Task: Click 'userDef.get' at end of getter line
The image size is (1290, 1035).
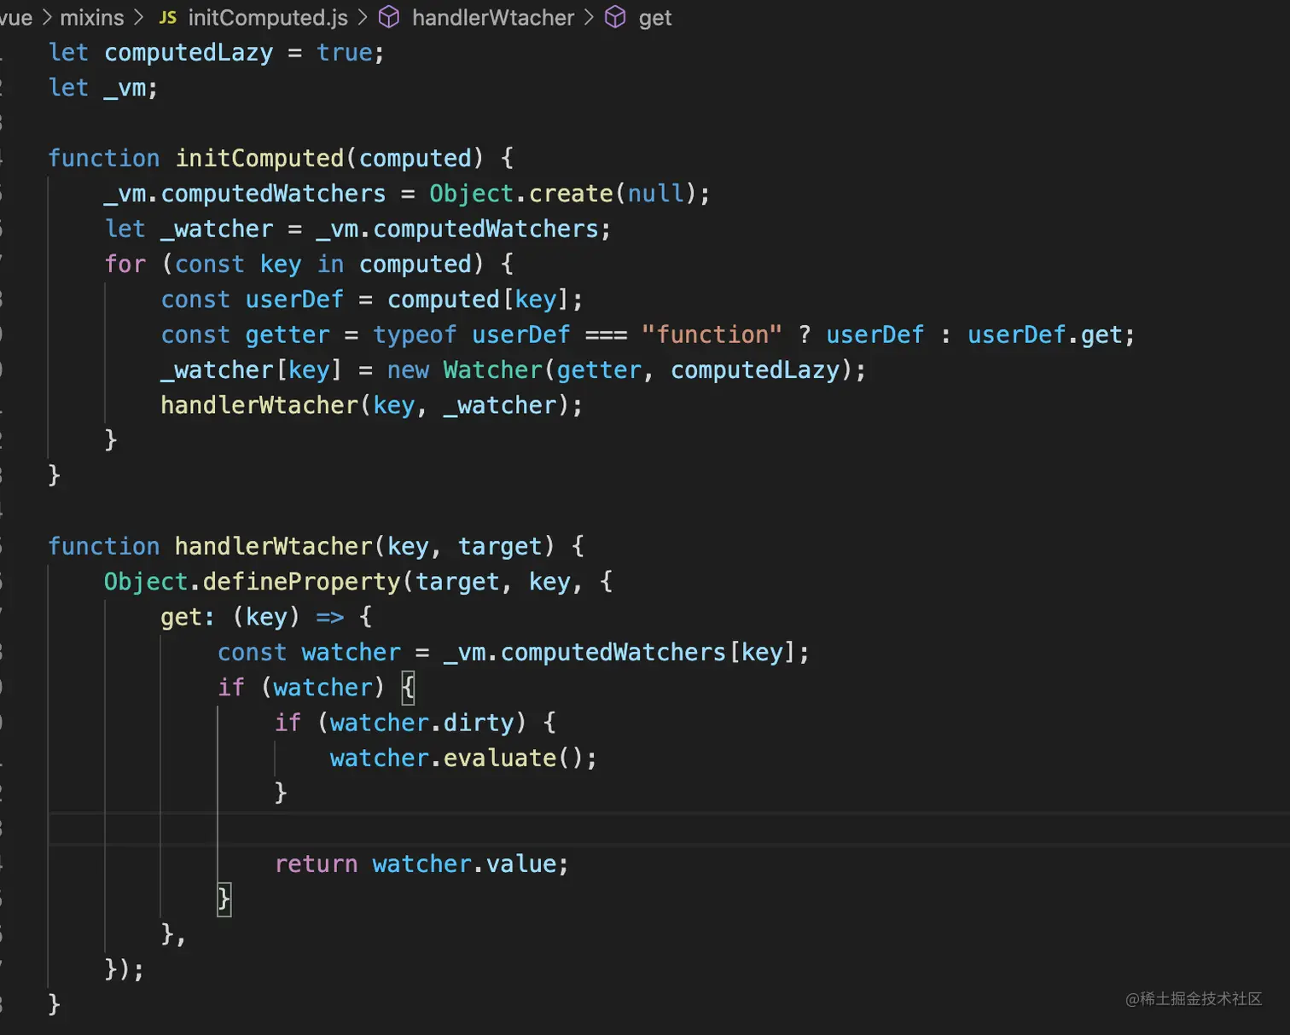Action: coord(1045,334)
